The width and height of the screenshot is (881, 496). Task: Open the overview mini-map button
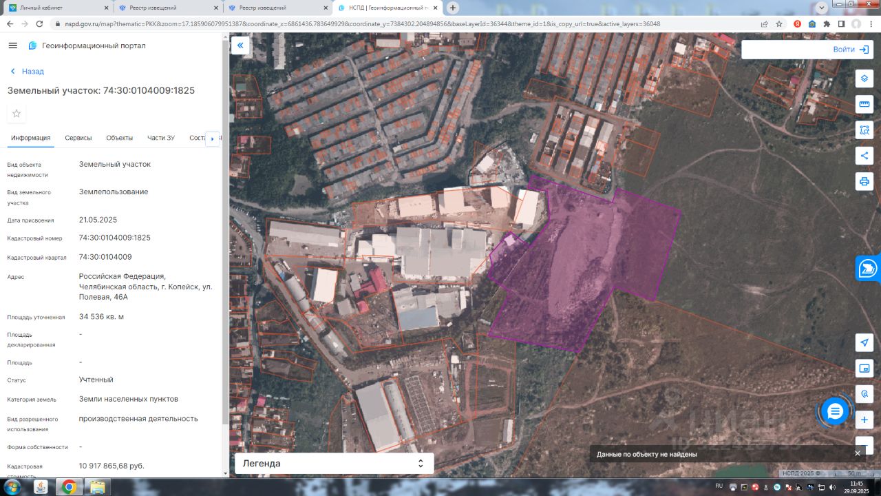pos(864,369)
